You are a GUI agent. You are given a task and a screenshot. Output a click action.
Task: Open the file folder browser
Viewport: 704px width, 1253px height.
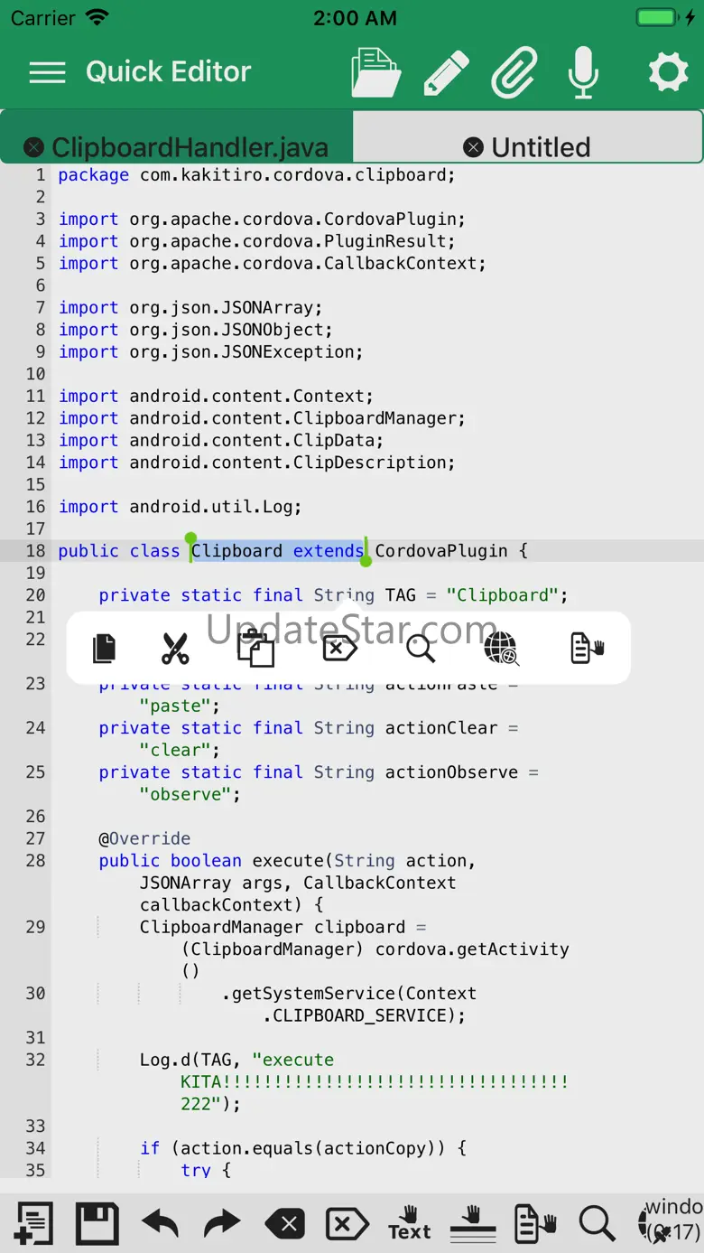click(376, 72)
